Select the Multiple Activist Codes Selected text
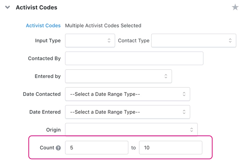 coord(103,25)
